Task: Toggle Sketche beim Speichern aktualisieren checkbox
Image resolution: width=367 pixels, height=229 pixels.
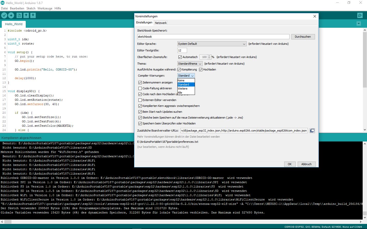Action: pyautogui.click(x=140, y=118)
